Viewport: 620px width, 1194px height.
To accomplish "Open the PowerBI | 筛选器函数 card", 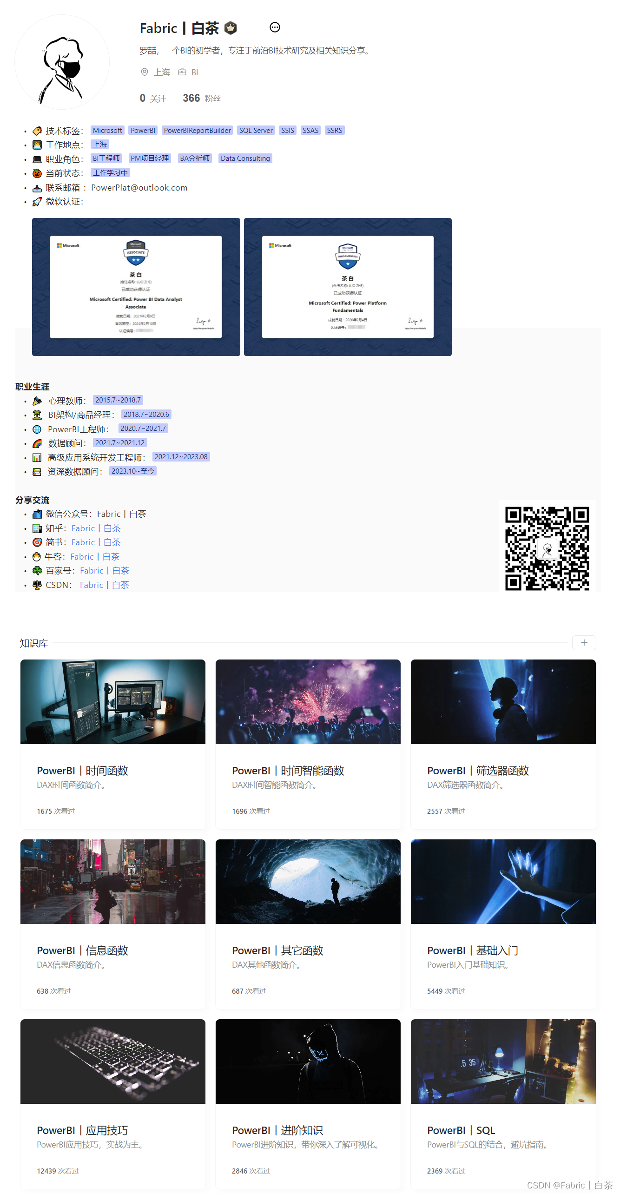I will (503, 744).
